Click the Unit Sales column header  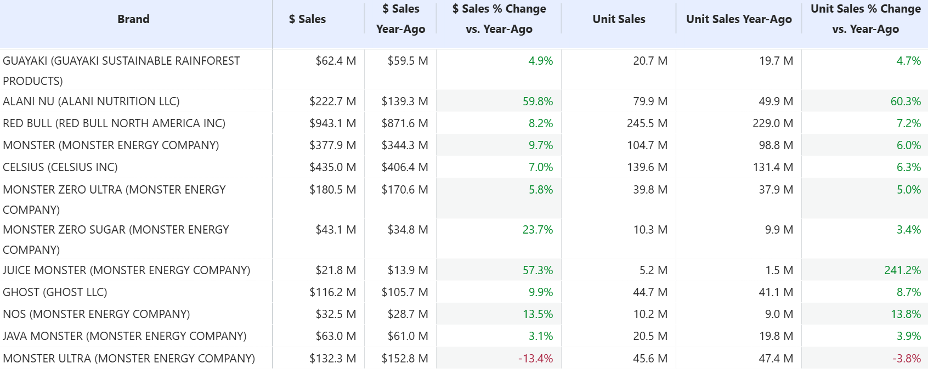click(619, 19)
